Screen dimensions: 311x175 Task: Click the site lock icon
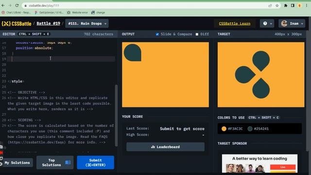[x=26, y=6]
